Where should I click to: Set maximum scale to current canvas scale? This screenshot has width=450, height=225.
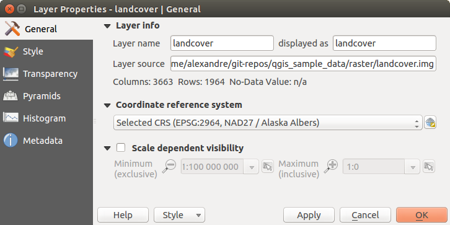429,167
